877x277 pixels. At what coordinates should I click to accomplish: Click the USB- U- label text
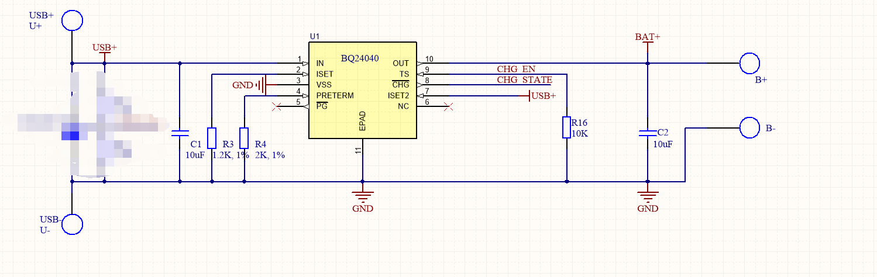pos(50,224)
